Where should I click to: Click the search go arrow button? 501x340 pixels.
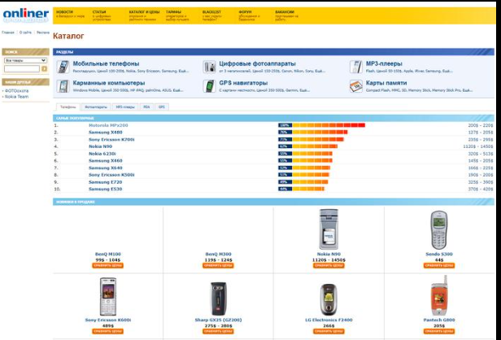44,68
